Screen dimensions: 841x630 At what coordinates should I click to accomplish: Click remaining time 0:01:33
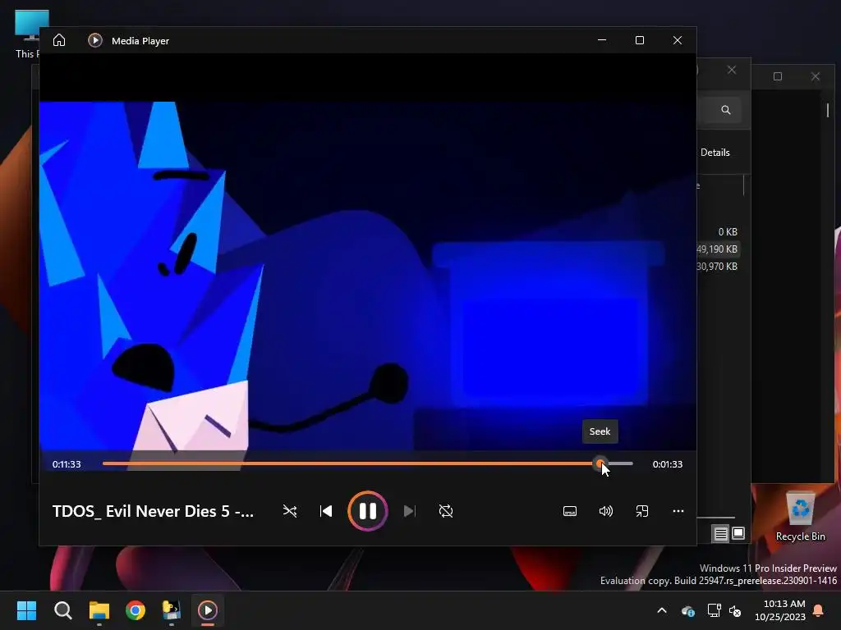(x=667, y=464)
